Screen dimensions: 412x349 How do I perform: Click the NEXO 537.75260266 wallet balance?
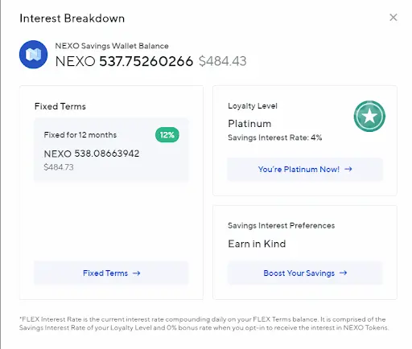[x=124, y=61]
